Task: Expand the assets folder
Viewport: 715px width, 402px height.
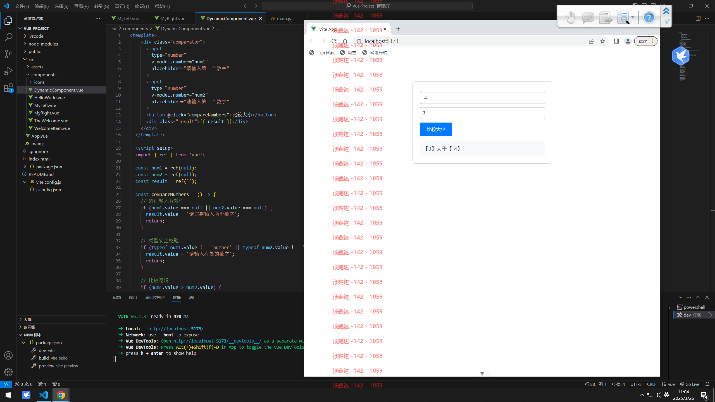Action: (37, 67)
